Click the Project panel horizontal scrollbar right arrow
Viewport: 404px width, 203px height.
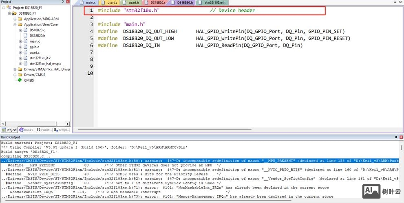pyautogui.click(x=68, y=123)
